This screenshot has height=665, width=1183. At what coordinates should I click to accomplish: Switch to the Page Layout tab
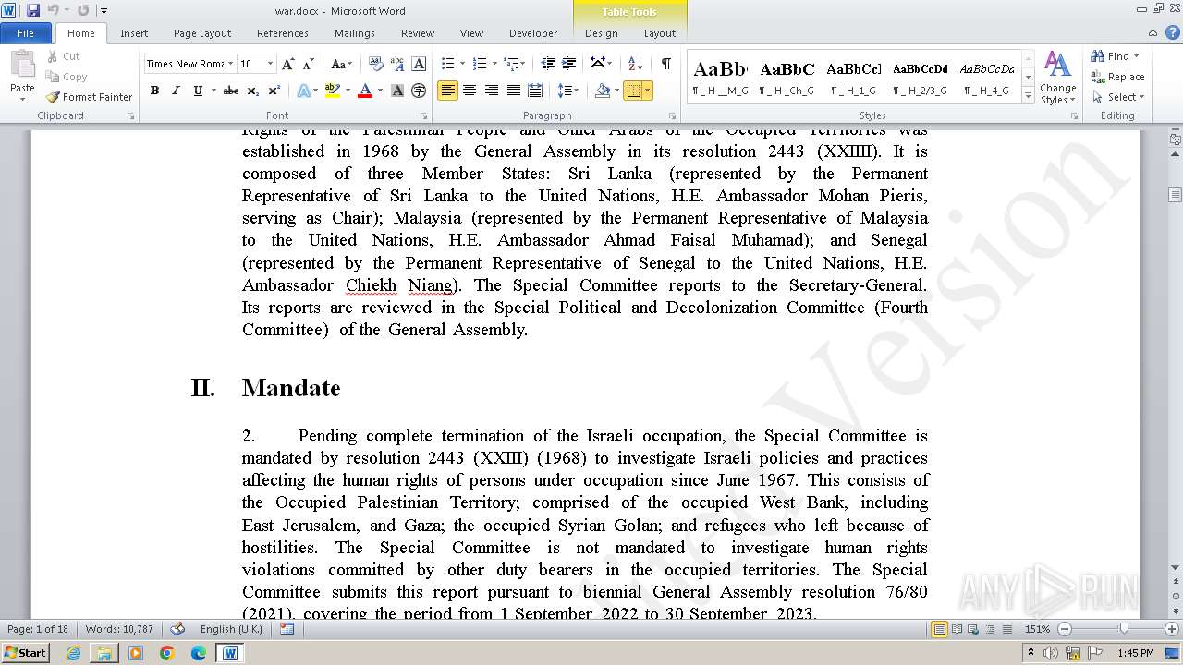[202, 33]
